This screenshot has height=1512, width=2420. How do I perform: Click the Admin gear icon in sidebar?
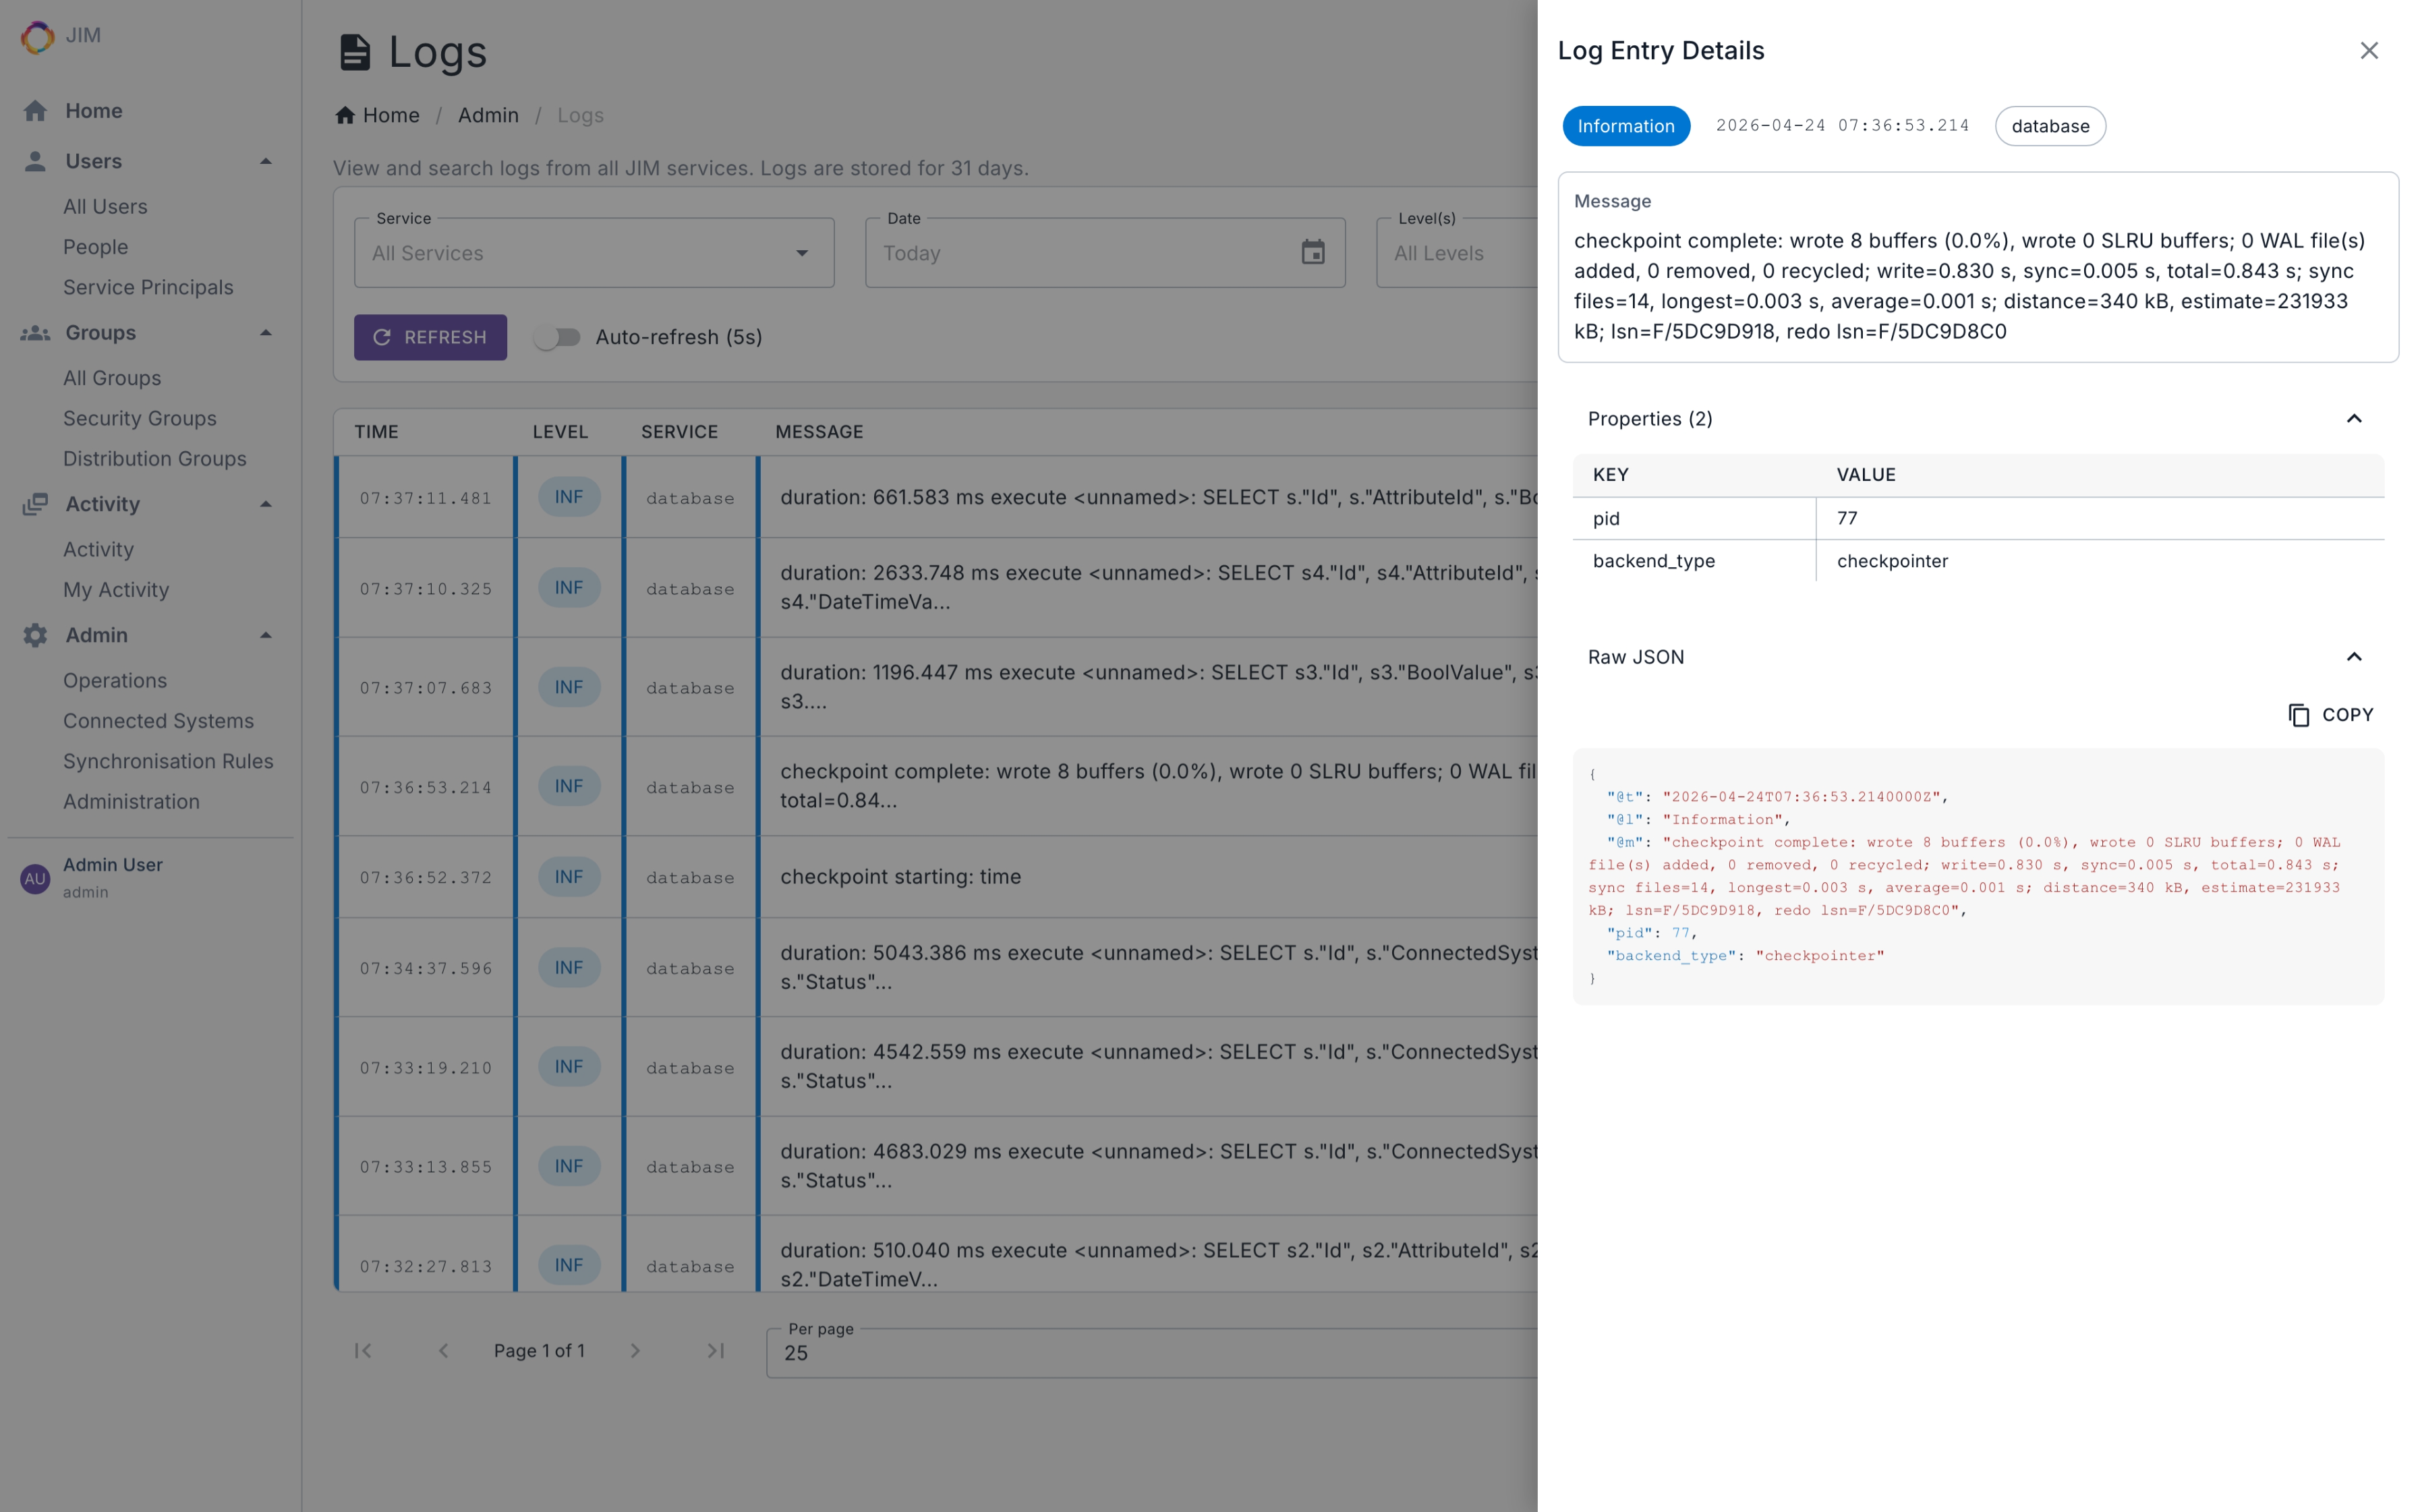36,635
